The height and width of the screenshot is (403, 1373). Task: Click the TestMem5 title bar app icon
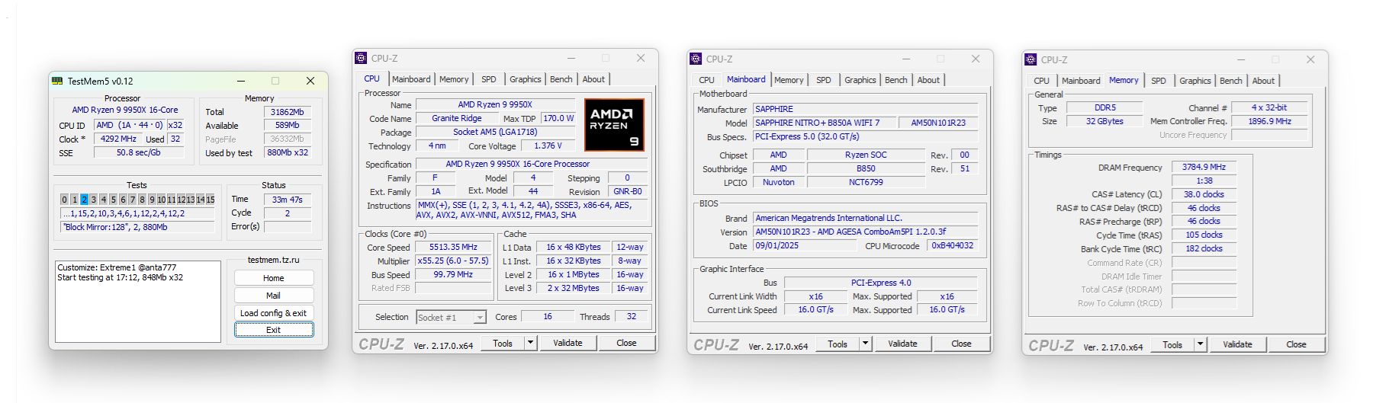coord(57,81)
